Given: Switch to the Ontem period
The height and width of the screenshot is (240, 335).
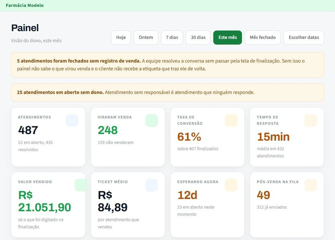Looking at the screenshot, I should coord(146,37).
